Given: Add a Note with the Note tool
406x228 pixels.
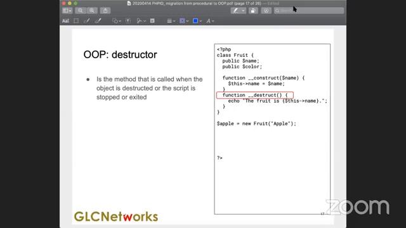Looking at the screenshot, I should click(x=152, y=21).
